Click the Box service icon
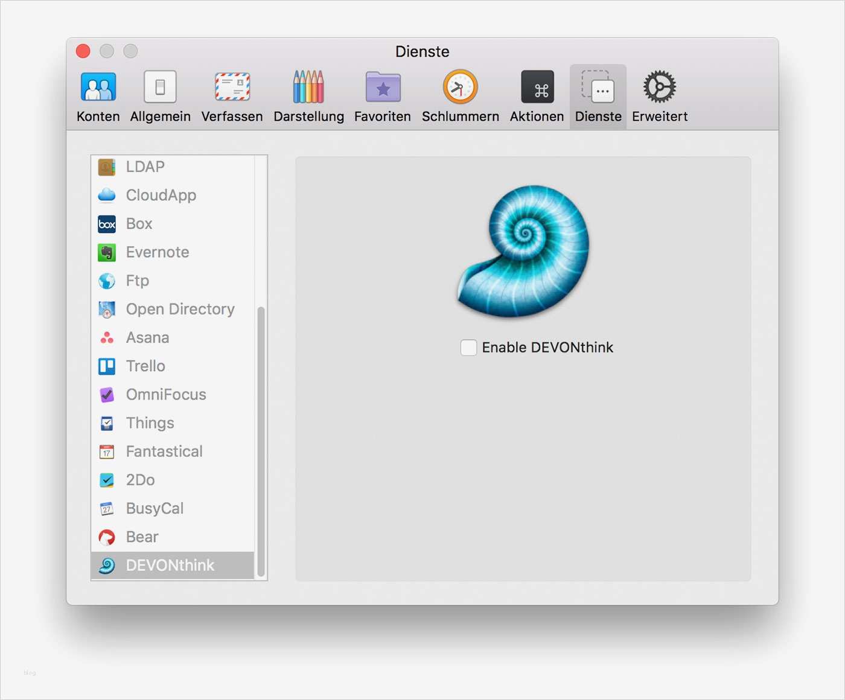Image resolution: width=845 pixels, height=700 pixels. [x=107, y=224]
